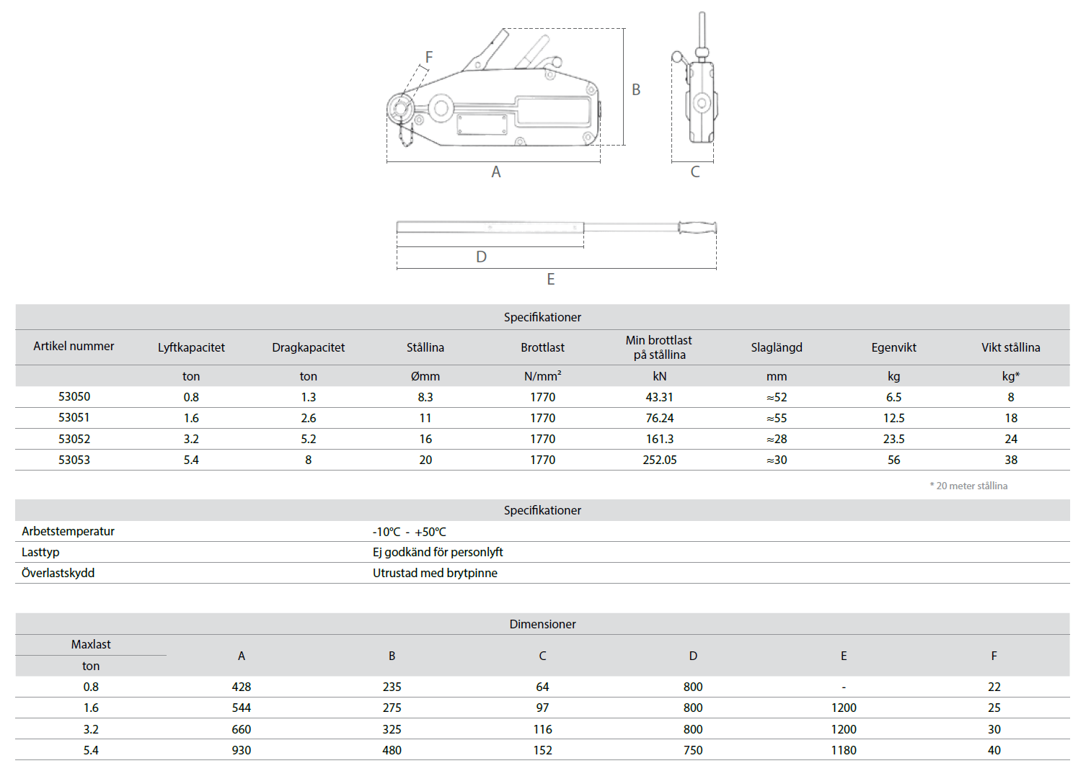Click the 'Dimensioner' table title

coord(543,624)
